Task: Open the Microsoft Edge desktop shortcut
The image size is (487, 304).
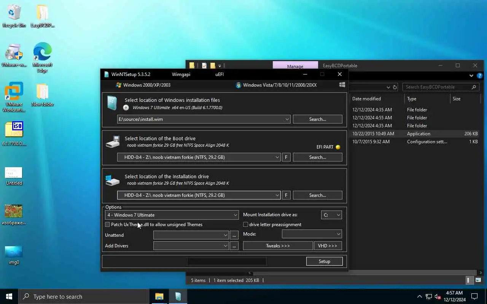Action: click(42, 58)
